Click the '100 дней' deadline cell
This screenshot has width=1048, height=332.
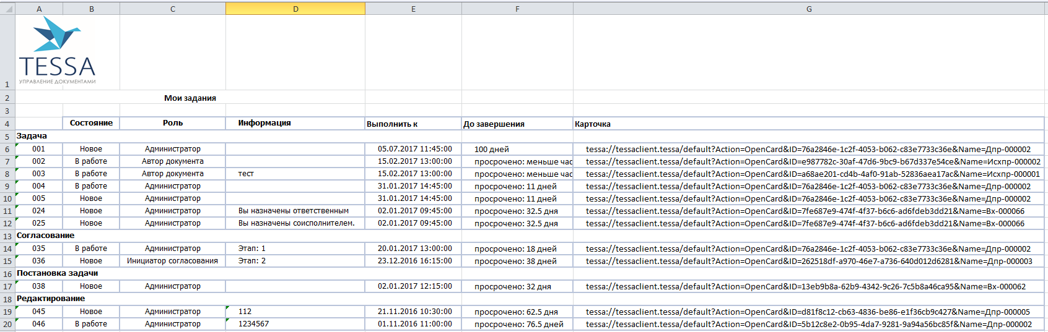pyautogui.click(x=491, y=149)
